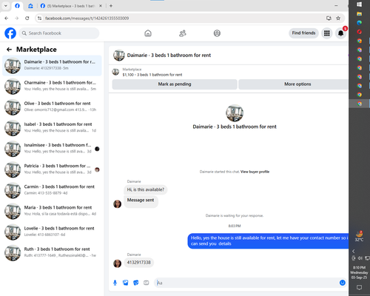
Task: Switch to the first Facebook browser tab
Action: pos(17,6)
